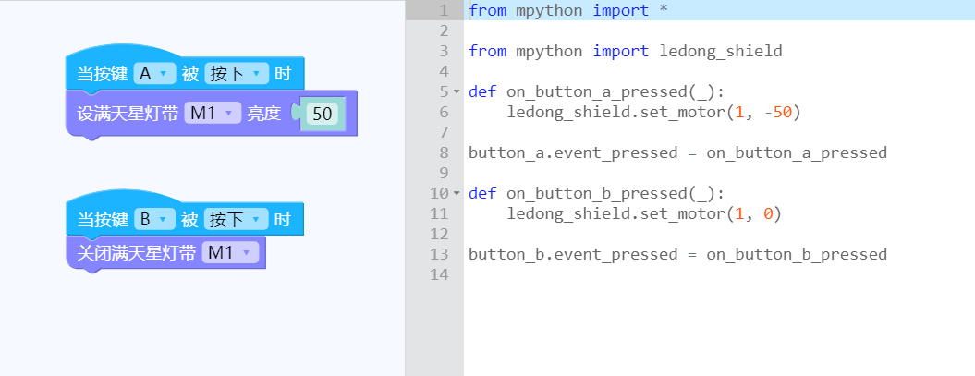975x376 pixels.
Task: Click the button_a.event_pressed assignment line
Action: click(677, 152)
